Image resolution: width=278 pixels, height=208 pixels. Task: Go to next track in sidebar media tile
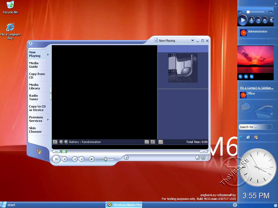(265, 20)
